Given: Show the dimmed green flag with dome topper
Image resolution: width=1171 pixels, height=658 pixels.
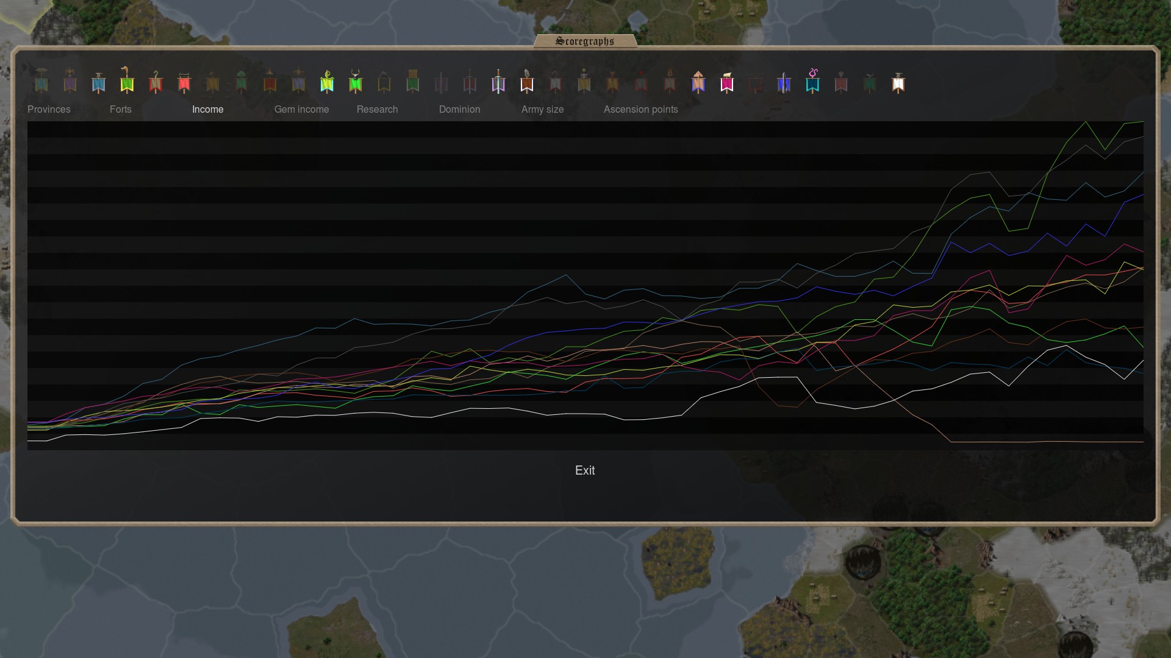Looking at the screenshot, I should [x=242, y=82].
